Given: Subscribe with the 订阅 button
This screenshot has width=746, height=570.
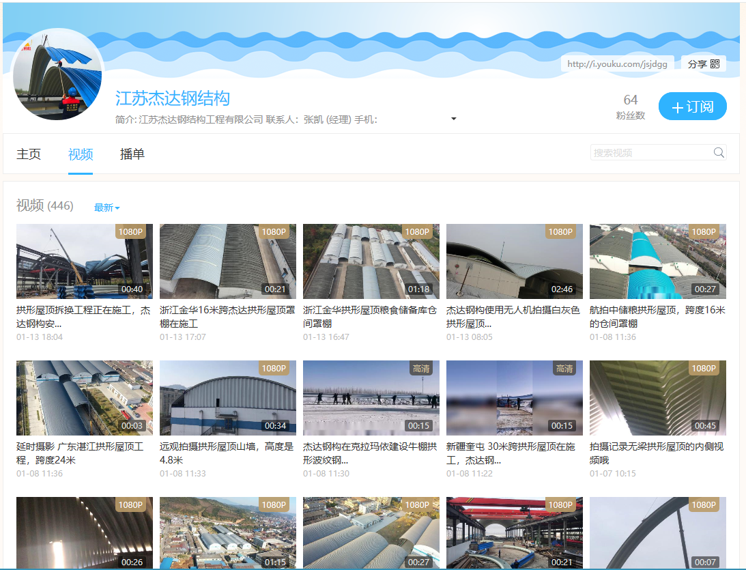Looking at the screenshot, I should (x=692, y=106).
